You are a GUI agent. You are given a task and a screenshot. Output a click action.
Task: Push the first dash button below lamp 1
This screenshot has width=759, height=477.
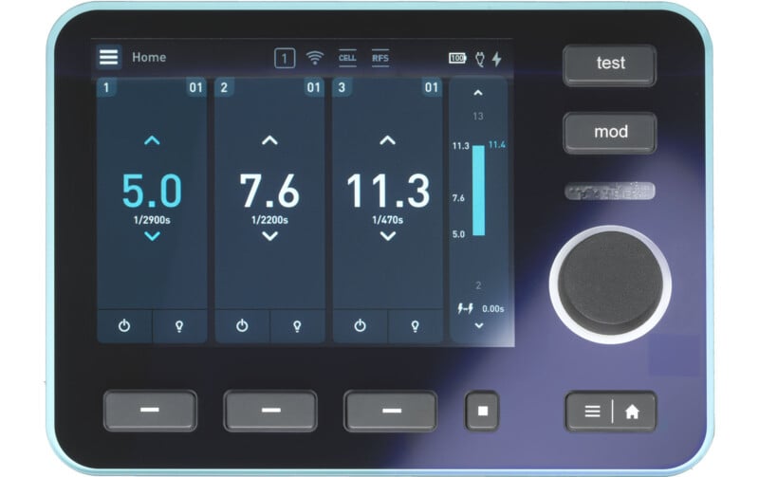[x=150, y=411]
